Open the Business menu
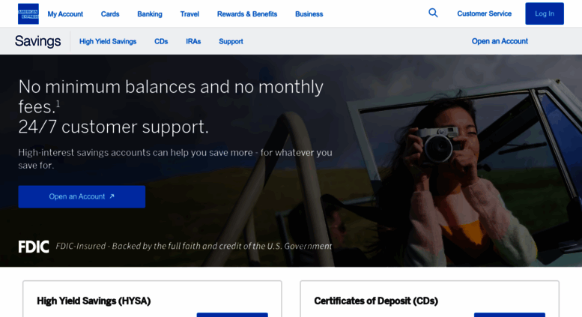Viewport: 582px width, 317px height. [309, 14]
